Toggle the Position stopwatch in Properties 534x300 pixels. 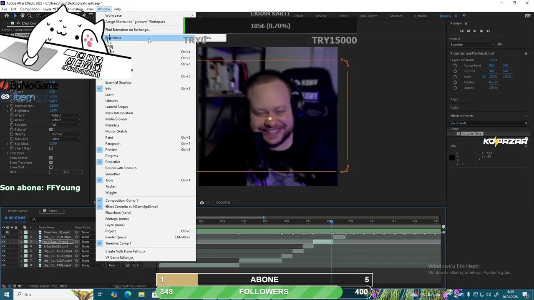click(455, 71)
